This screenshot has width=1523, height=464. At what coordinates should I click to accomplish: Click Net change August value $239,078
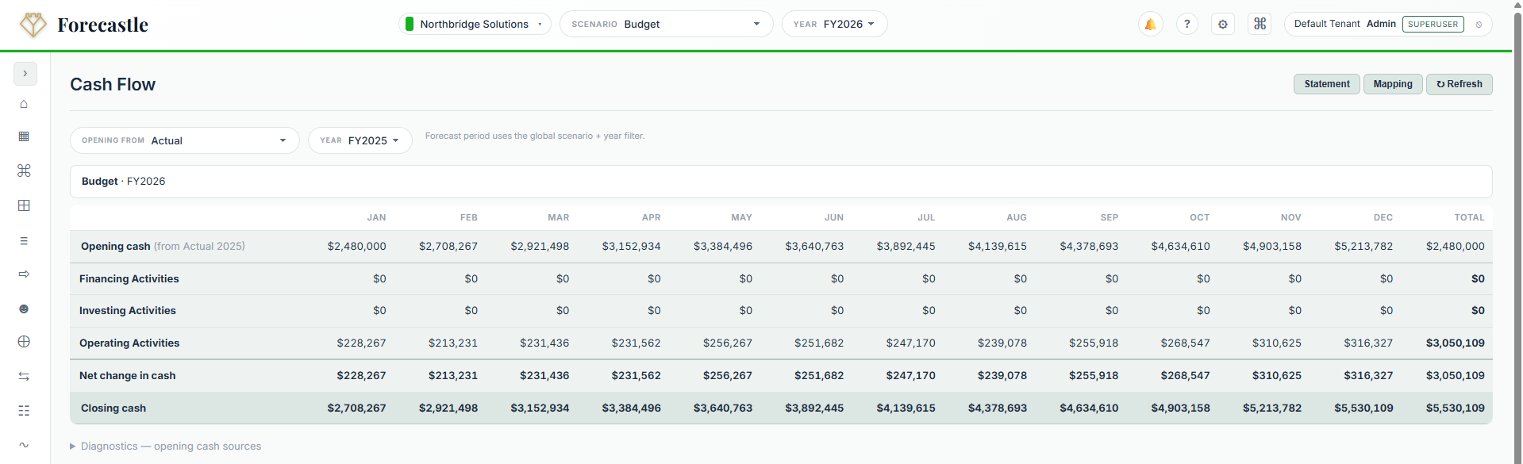(1002, 375)
